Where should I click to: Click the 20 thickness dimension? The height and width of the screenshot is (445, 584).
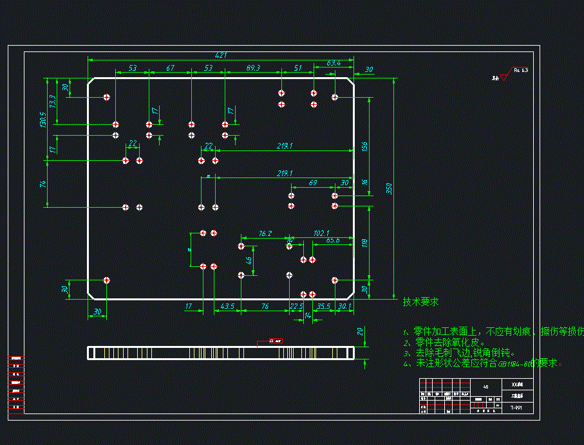pos(360,331)
